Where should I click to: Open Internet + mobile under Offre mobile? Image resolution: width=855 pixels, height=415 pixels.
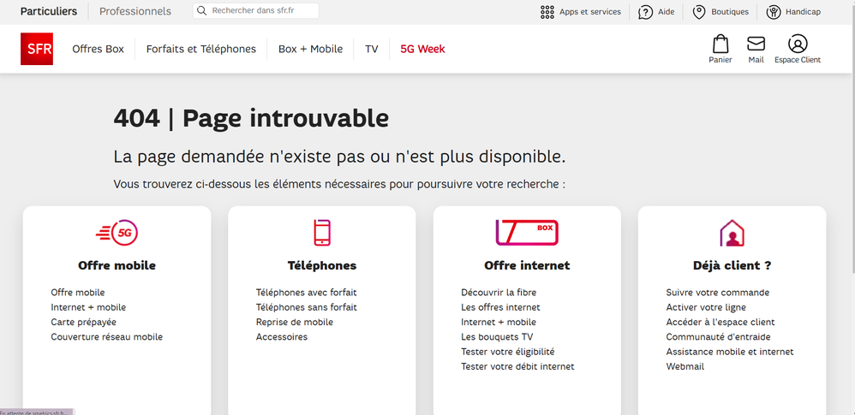(88, 307)
